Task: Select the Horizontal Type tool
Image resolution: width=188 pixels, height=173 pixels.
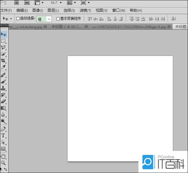Action: (3, 135)
